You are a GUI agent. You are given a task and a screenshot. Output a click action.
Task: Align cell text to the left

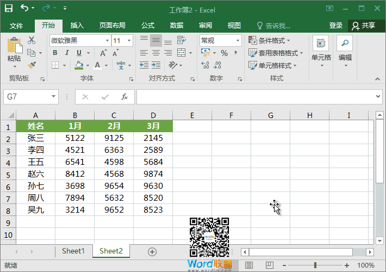click(x=144, y=53)
